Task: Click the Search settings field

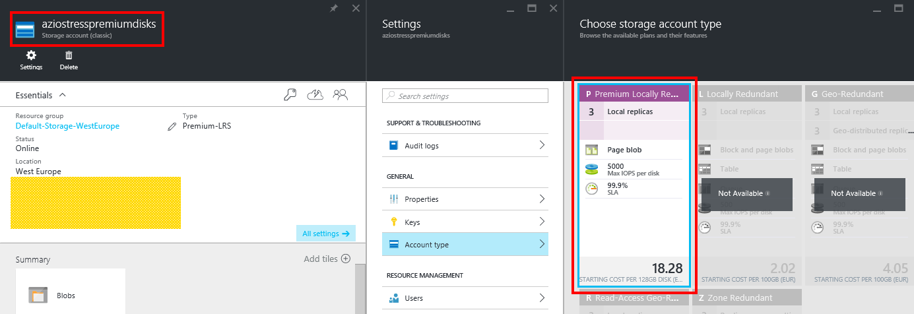Action: 465,96
